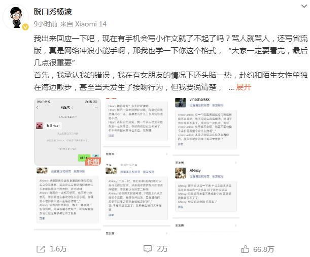
Task: Open the post options chevron menu
Action: click(x=304, y=6)
